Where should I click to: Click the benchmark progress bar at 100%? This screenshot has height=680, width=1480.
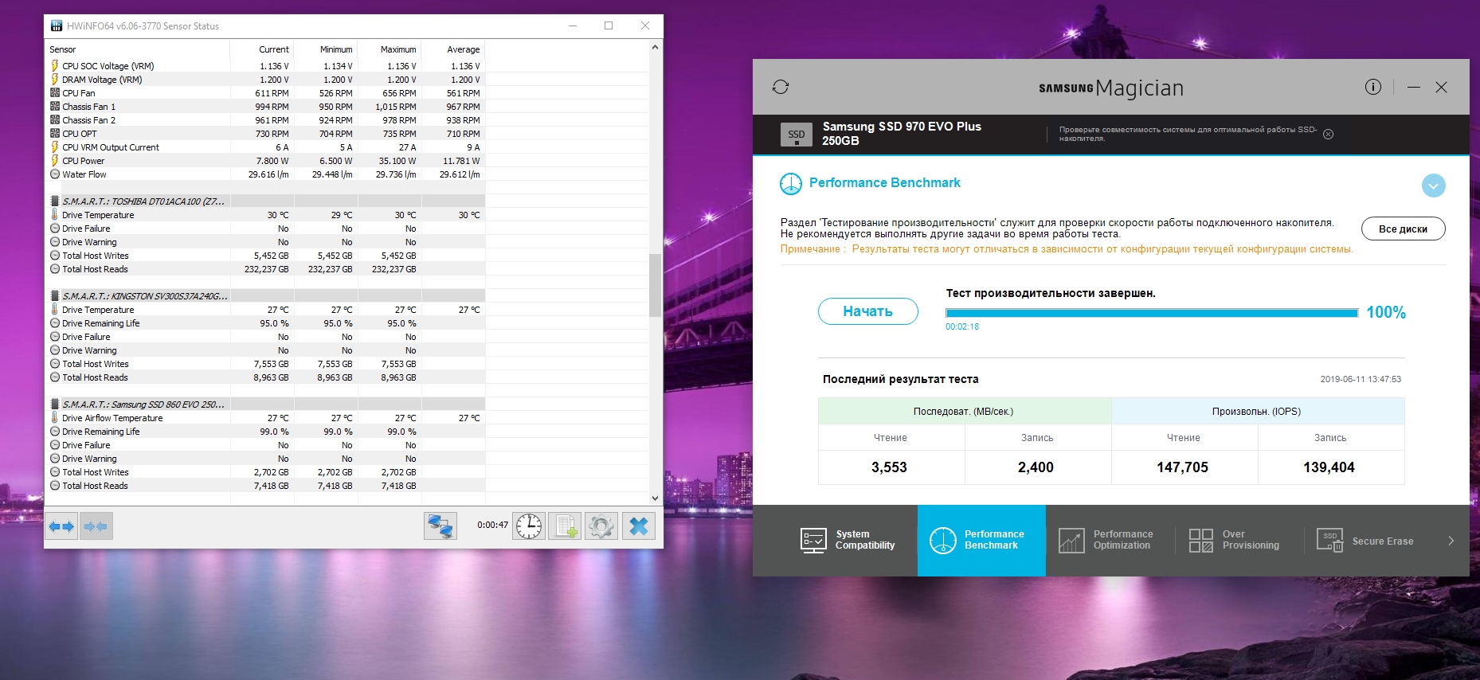(1152, 313)
